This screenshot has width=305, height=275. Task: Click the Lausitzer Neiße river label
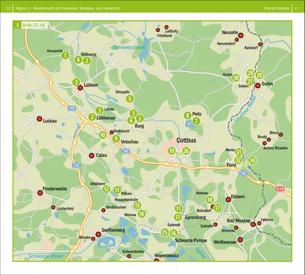click(x=245, y=109)
